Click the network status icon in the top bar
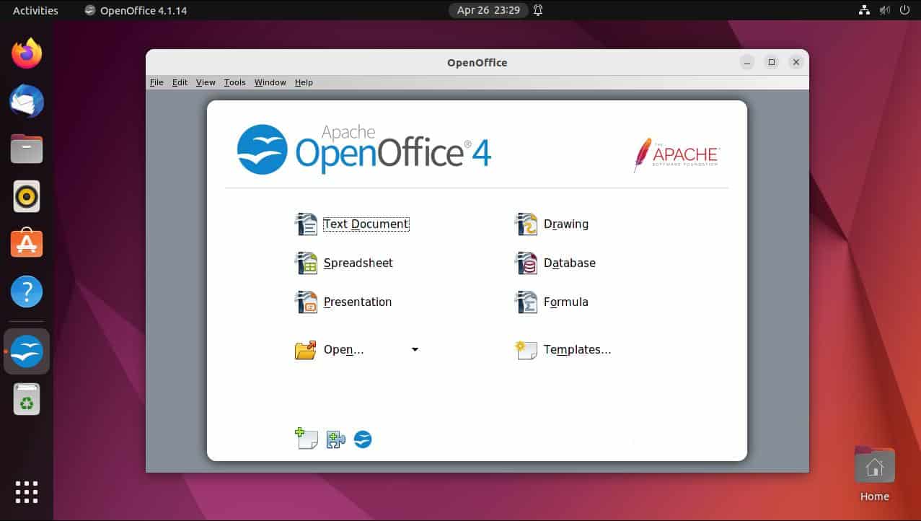 (x=864, y=10)
